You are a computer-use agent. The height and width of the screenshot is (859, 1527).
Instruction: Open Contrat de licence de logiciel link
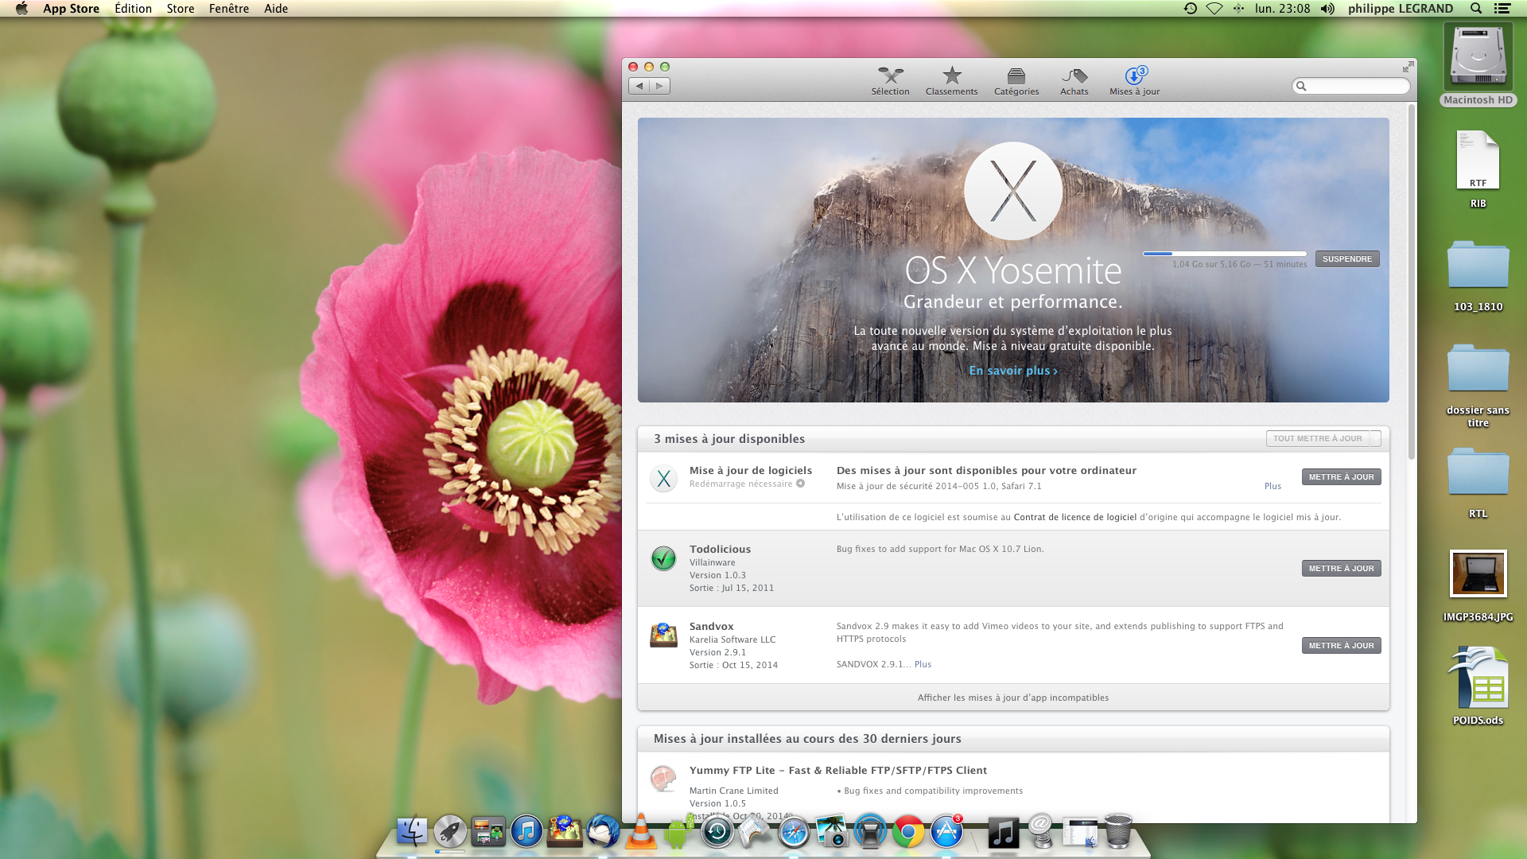[1074, 517]
